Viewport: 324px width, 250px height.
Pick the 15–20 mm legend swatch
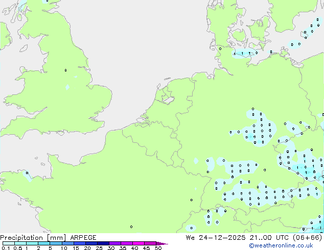click(79, 243)
